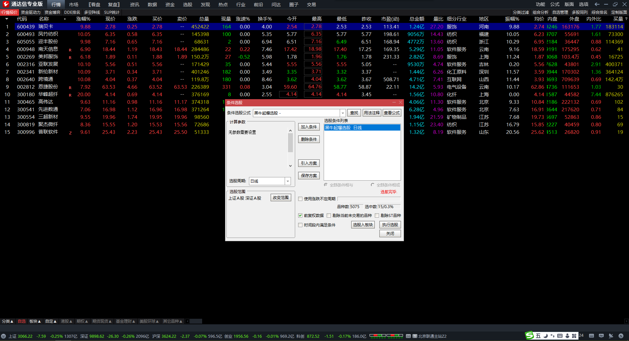
Task: Enable 使用涨跌不定周期 checkbox
Action: point(300,199)
